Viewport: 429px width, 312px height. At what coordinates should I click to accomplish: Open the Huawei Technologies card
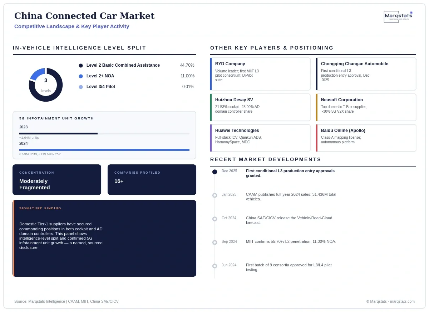[x=260, y=138]
